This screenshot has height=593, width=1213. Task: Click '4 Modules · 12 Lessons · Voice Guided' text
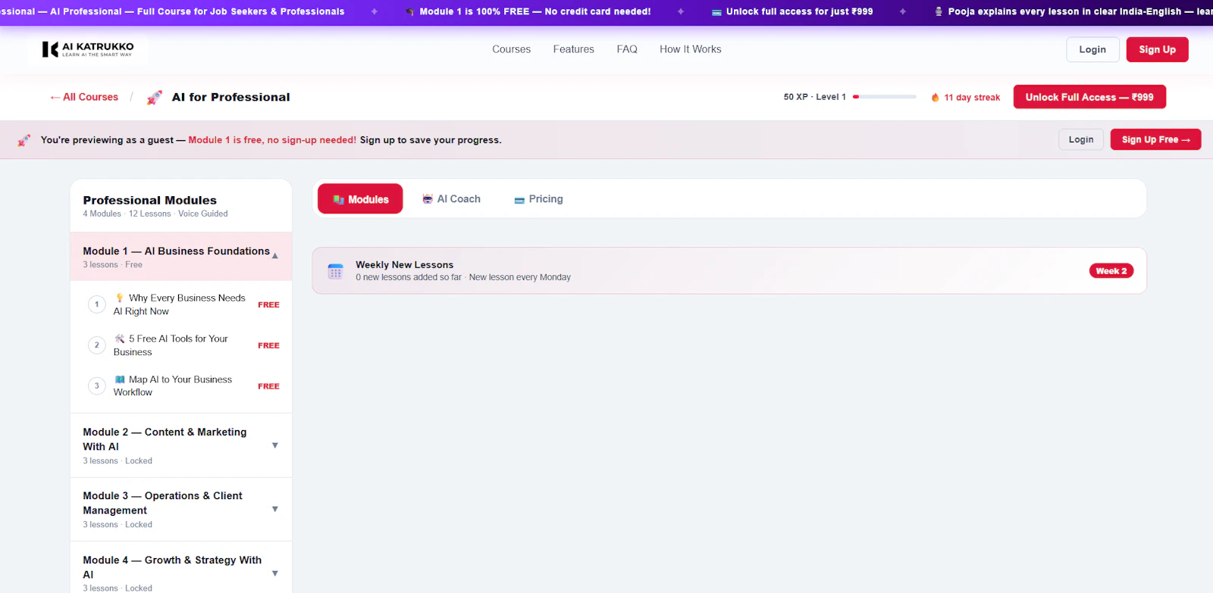[155, 214]
